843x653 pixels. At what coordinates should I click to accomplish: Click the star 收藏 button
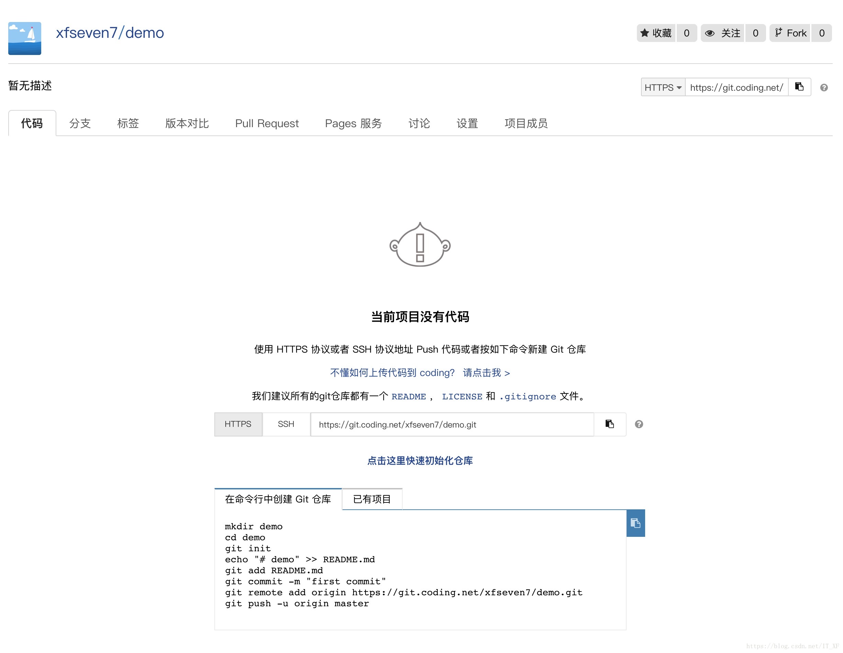click(656, 33)
